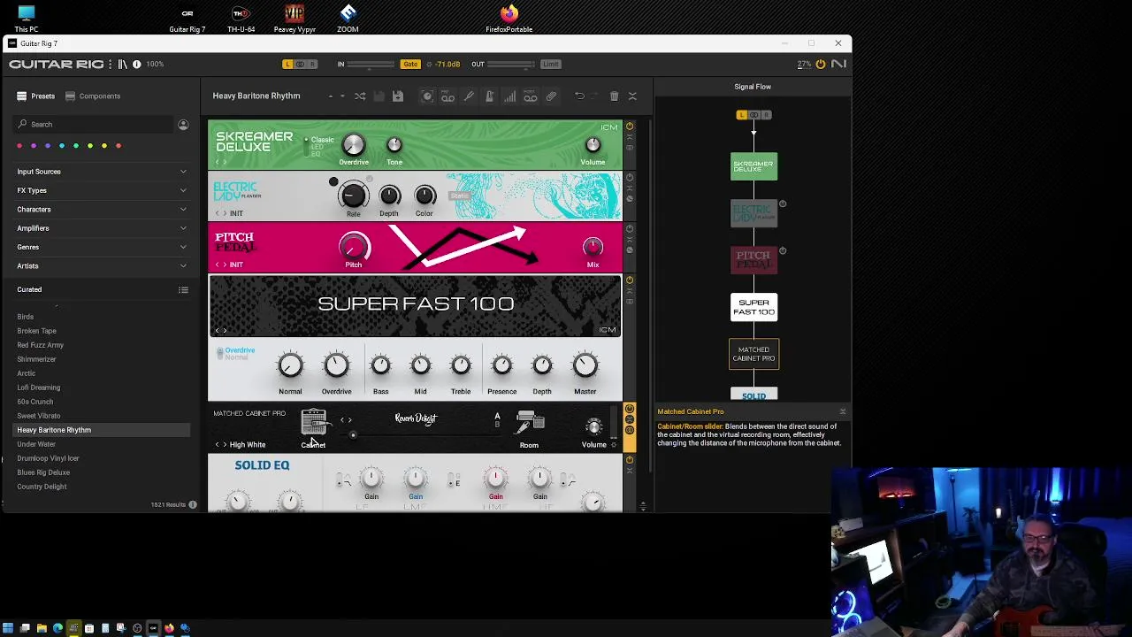Close the Matched Cabinet Pro hint panel
This screenshot has height=637, width=1132.
842,411
